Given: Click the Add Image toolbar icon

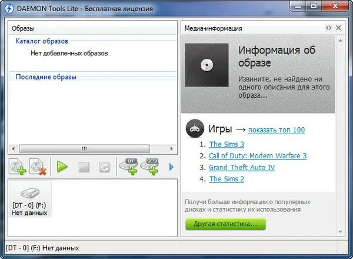Looking at the screenshot, I should pos(18,167).
